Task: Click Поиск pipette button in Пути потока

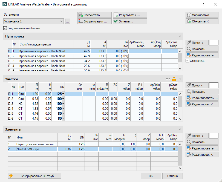Action: click(197, 43)
